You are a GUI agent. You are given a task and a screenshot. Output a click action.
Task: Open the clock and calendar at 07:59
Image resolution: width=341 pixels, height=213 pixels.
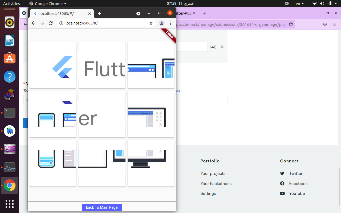[x=180, y=3]
